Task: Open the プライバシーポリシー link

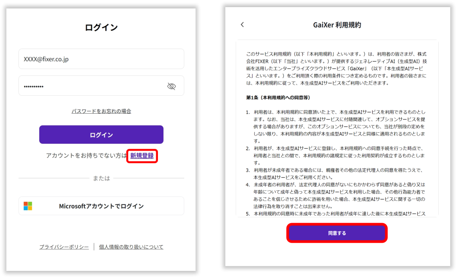Action: pyautogui.click(x=64, y=247)
